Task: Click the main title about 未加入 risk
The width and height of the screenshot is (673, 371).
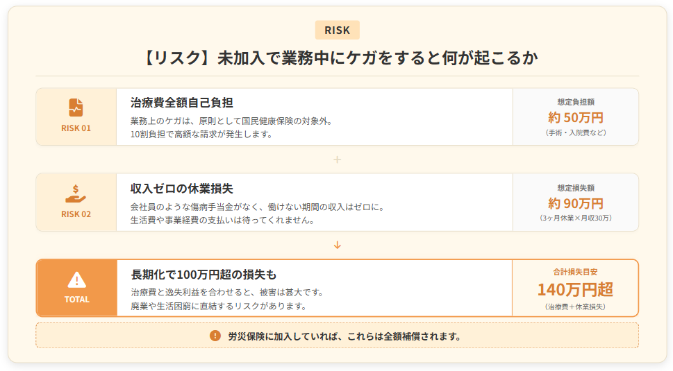Action: [338, 58]
